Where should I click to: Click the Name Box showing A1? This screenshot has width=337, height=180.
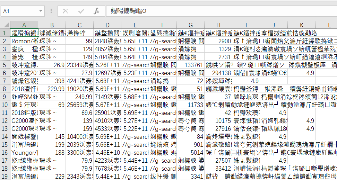click(x=22, y=11)
